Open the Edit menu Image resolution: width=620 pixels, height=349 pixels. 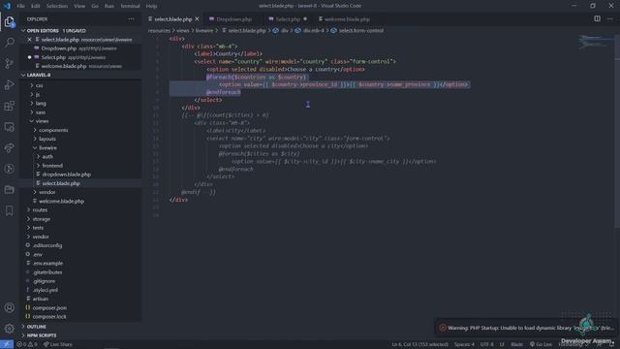pyautogui.click(x=35, y=6)
